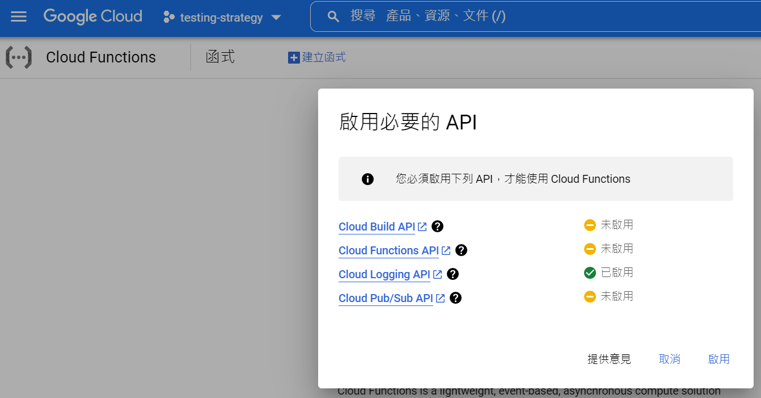Cancel the dialog via 取消
Screen dimensions: 761x398
point(670,359)
